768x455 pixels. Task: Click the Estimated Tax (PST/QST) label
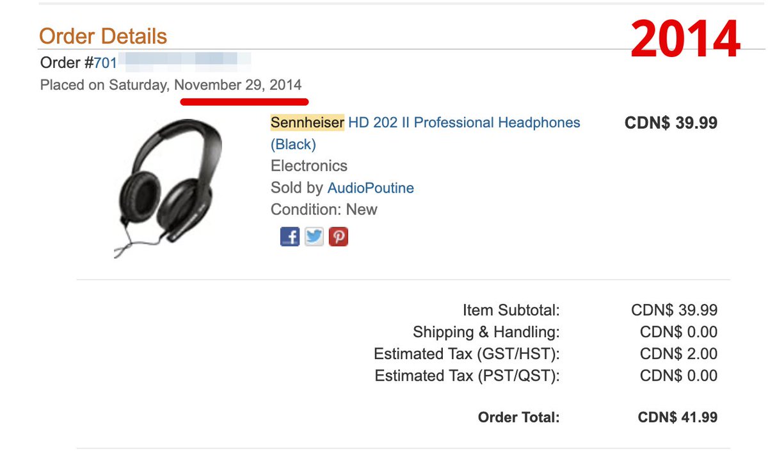pyautogui.click(x=467, y=376)
